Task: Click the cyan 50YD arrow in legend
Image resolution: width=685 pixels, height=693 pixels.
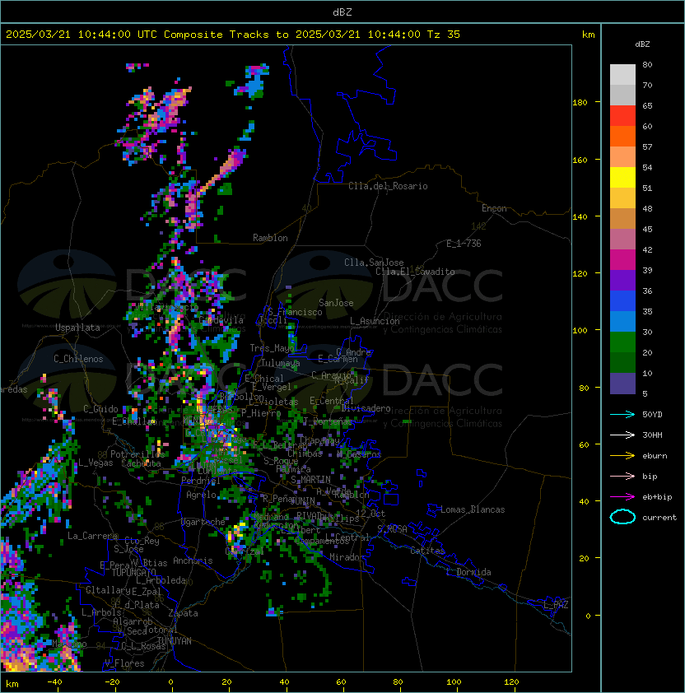Action: (x=622, y=415)
